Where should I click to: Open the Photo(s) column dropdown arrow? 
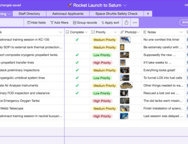click(138, 32)
